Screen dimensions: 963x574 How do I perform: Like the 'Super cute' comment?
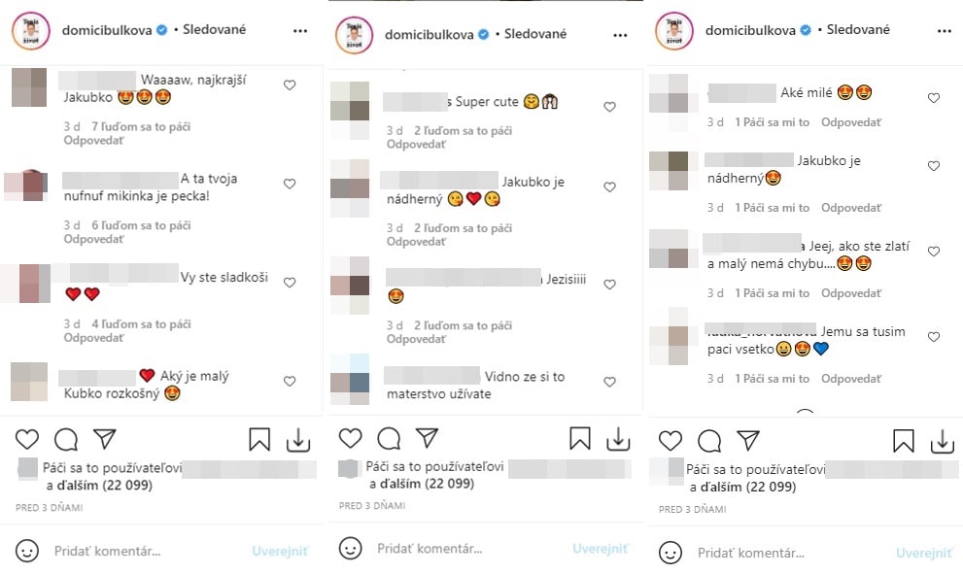pyautogui.click(x=609, y=107)
